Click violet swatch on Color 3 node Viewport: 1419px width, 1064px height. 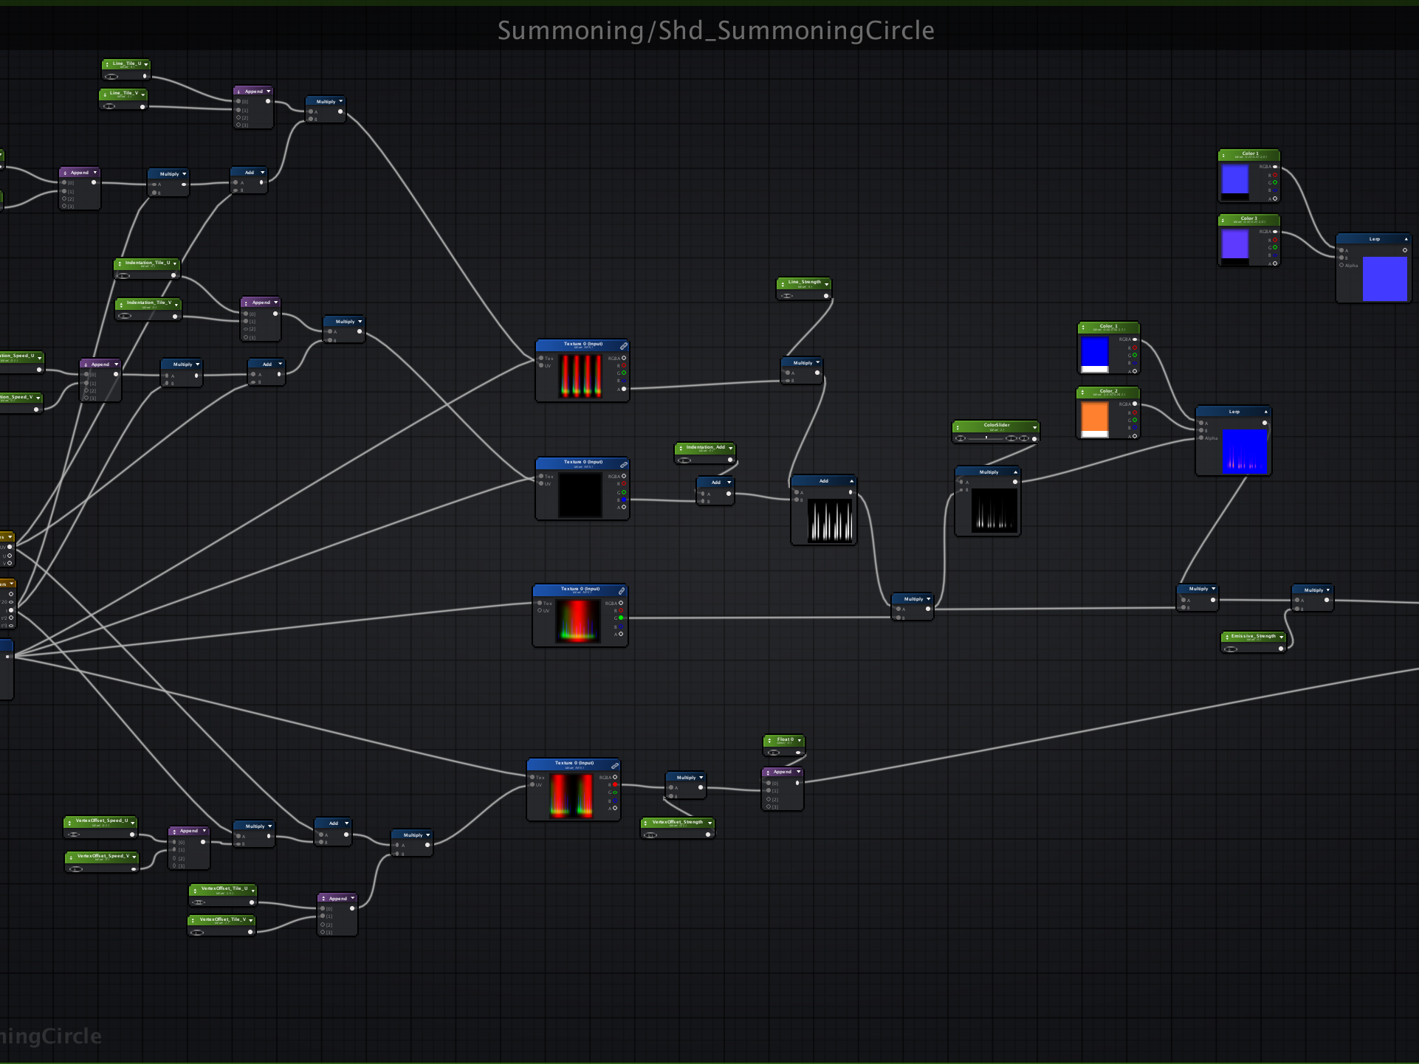pyautogui.click(x=1235, y=244)
